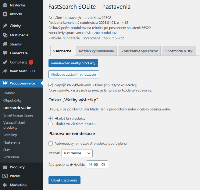Click the Blocksy logo icon
Viewport: 200px width, 190px height.
coord(5,14)
